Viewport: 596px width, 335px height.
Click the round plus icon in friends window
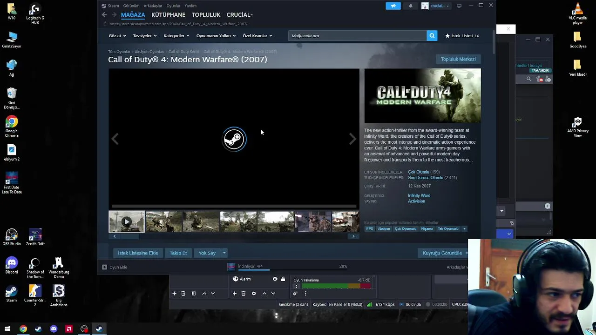tap(548, 206)
